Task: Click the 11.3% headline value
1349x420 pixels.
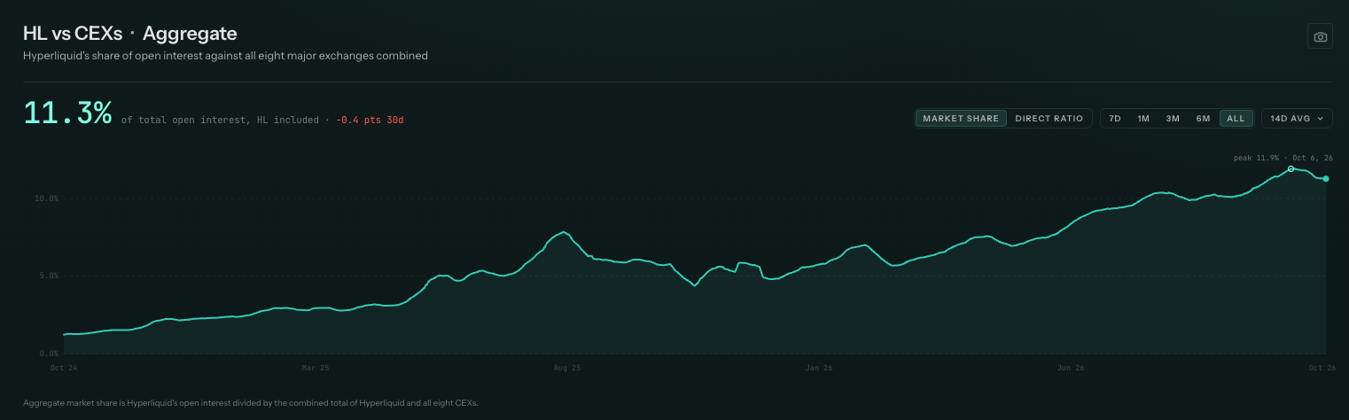Action: [x=68, y=113]
